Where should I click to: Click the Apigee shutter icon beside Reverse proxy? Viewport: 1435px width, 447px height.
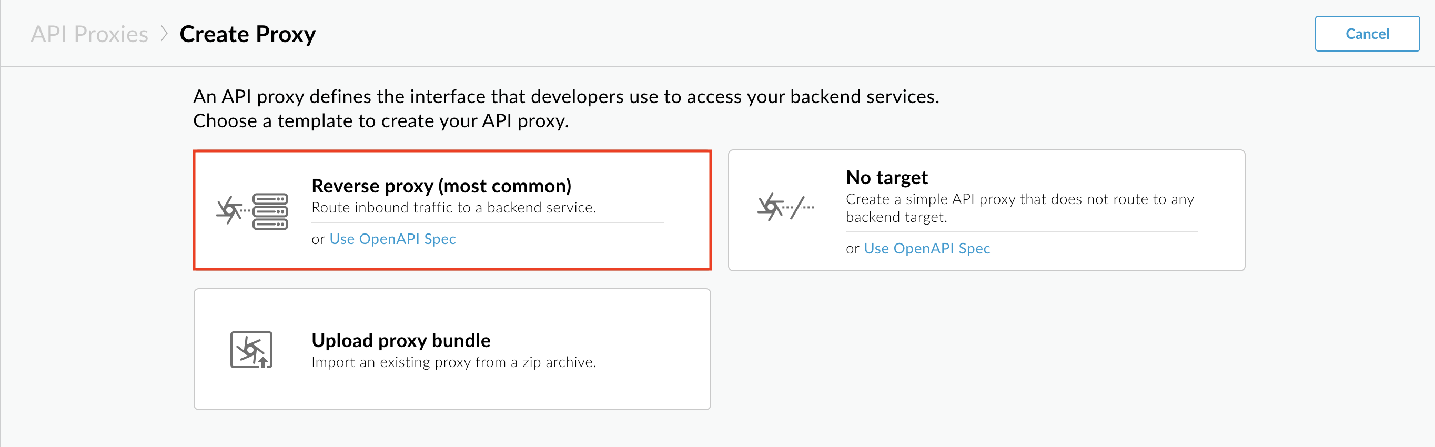point(229,210)
